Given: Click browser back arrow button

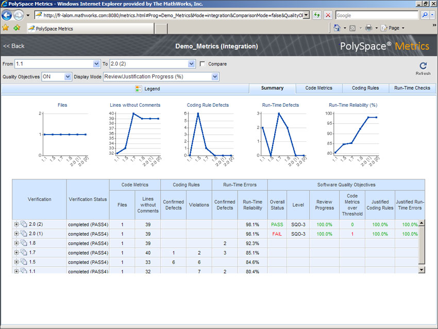Looking at the screenshot, I should coord(7,15).
